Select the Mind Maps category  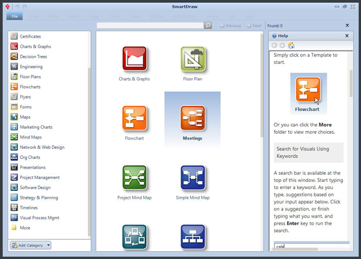pyautogui.click(x=26, y=137)
